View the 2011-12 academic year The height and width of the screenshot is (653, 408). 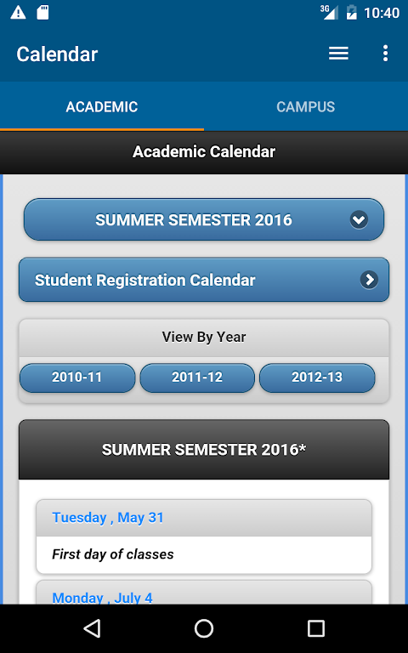[197, 378]
